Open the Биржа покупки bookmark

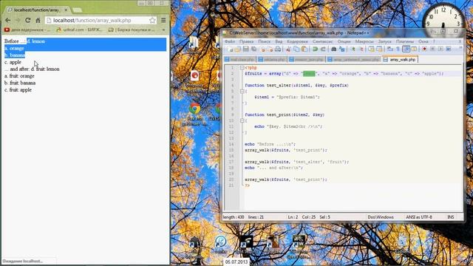(x=132, y=30)
